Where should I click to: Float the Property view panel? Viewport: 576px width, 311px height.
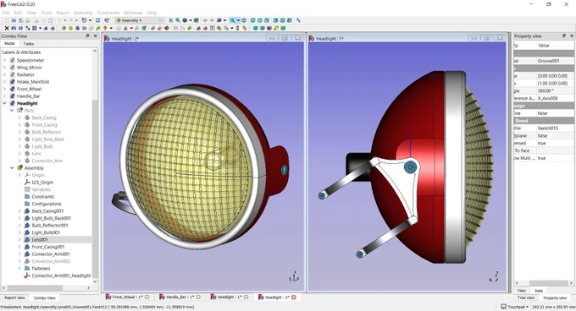click(x=564, y=35)
